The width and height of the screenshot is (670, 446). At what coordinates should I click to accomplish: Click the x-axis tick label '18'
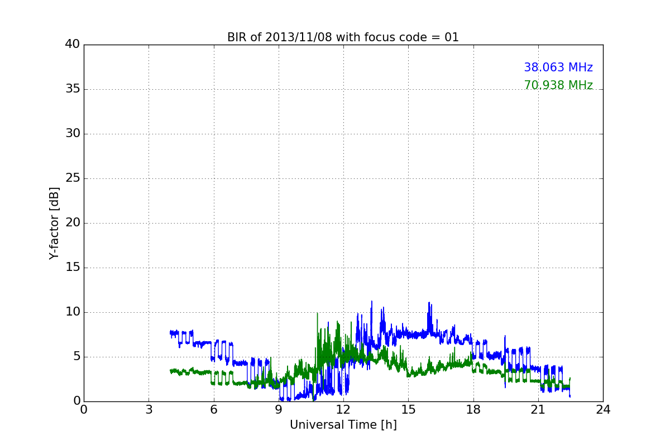click(473, 410)
